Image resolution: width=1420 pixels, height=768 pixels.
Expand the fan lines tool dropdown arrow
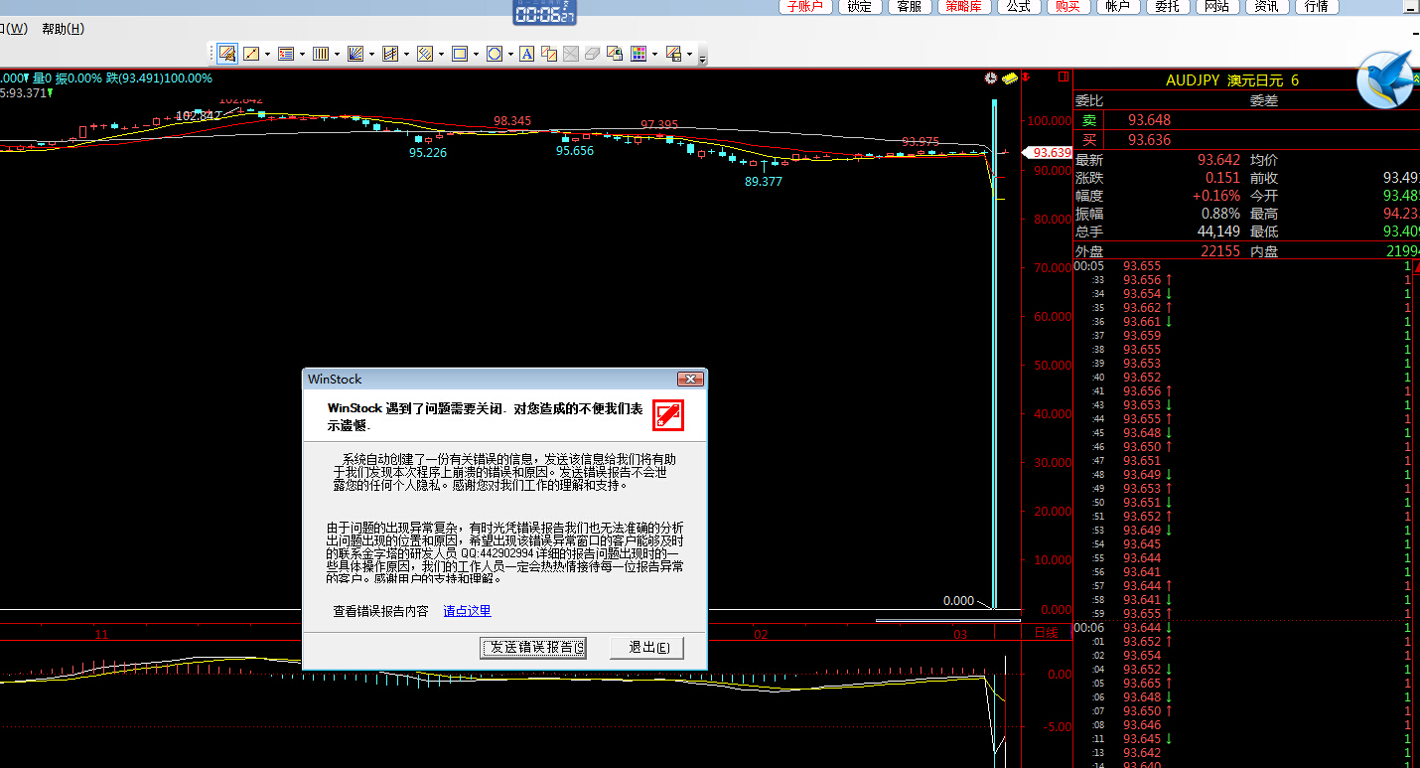[x=371, y=55]
